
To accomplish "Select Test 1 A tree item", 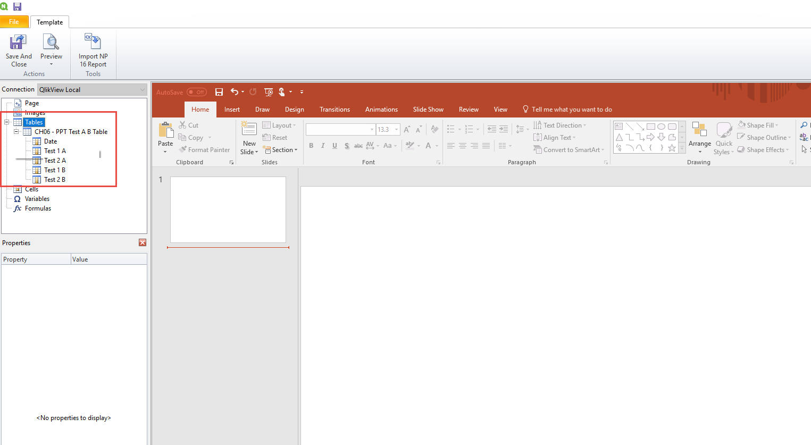I will pos(55,151).
